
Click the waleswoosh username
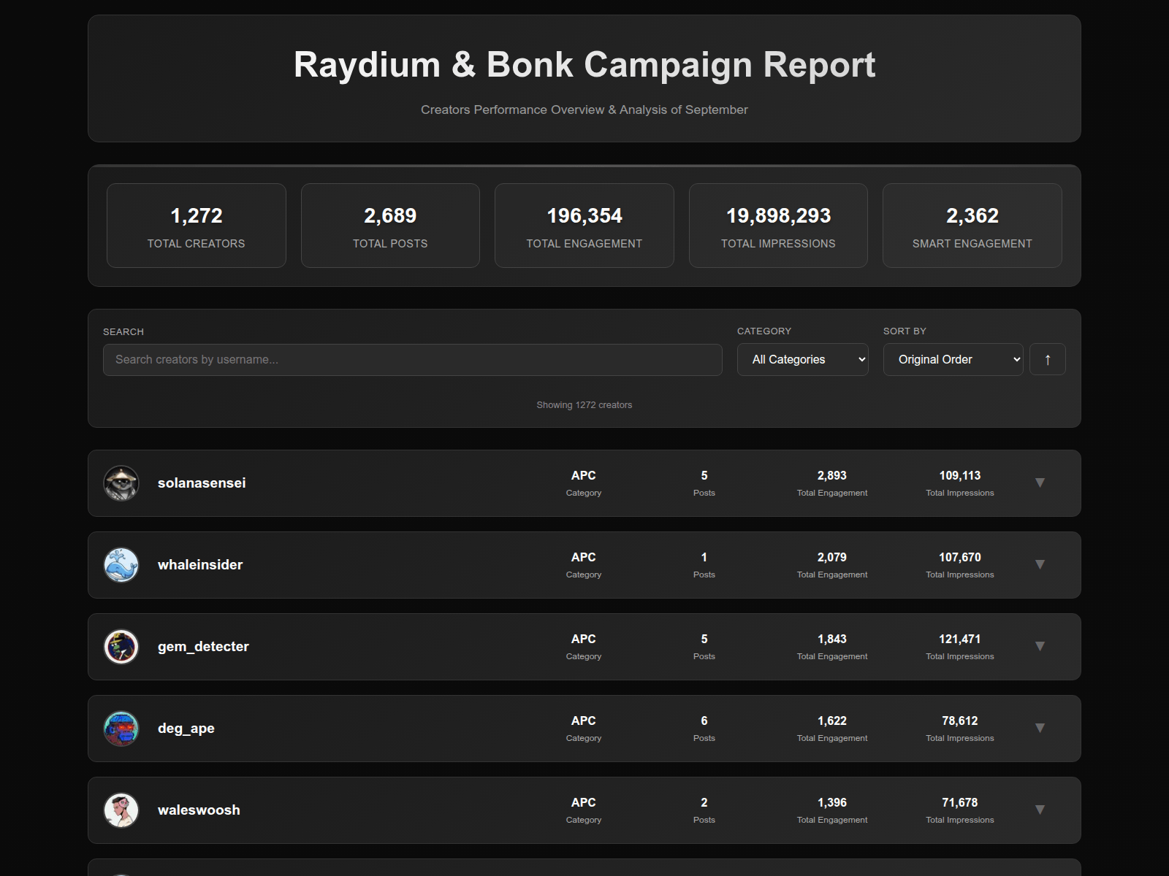199,810
